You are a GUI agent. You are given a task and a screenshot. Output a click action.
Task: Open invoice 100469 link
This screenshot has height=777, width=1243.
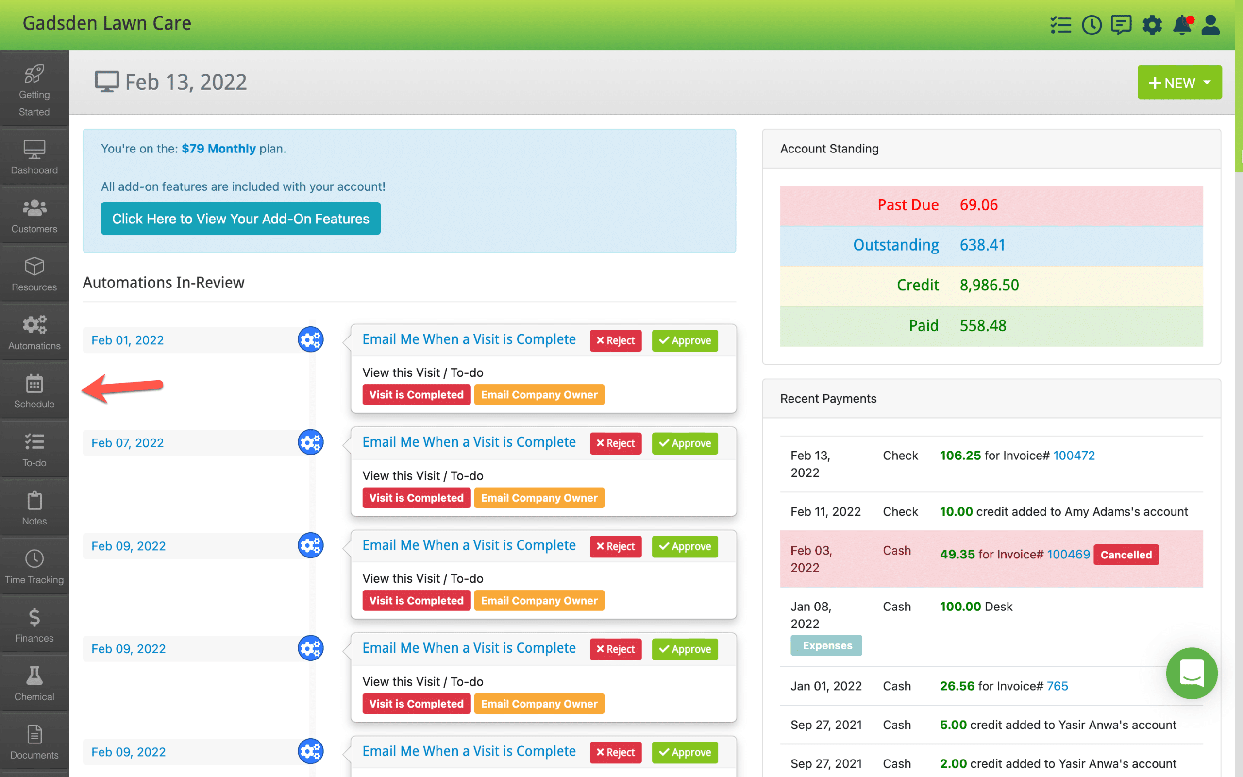[x=1068, y=554]
